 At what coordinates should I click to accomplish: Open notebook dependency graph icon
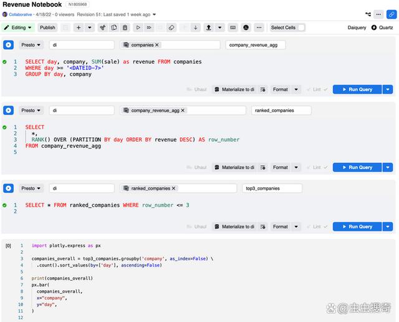click(368, 14)
